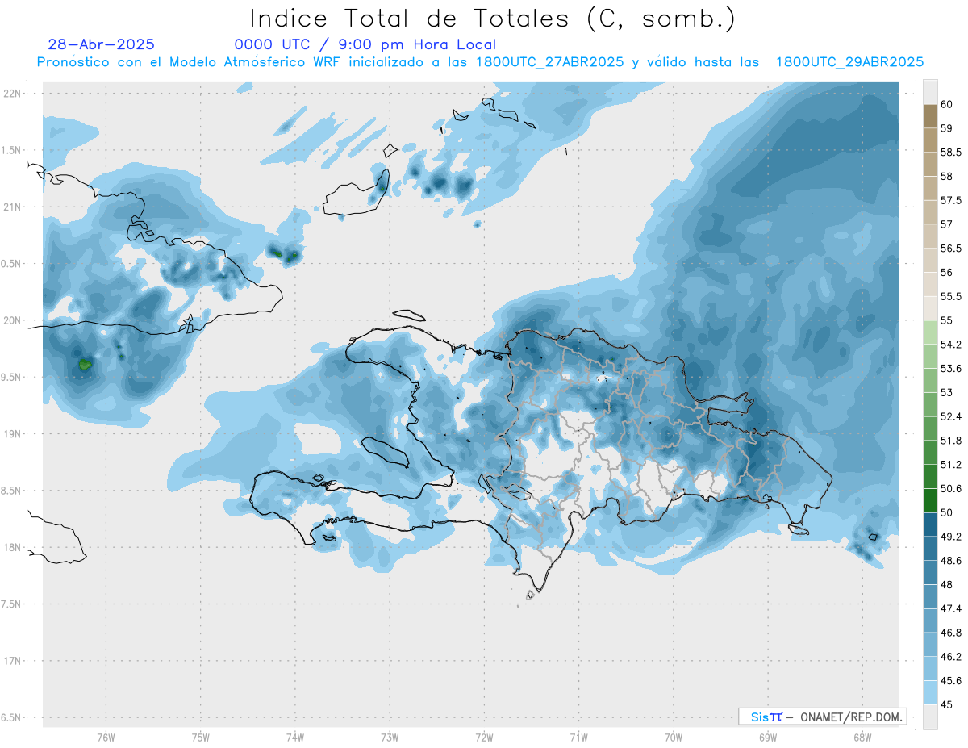Click the lightest blue swatch between 45 and 45.6
968x748 pixels.
(x=930, y=692)
